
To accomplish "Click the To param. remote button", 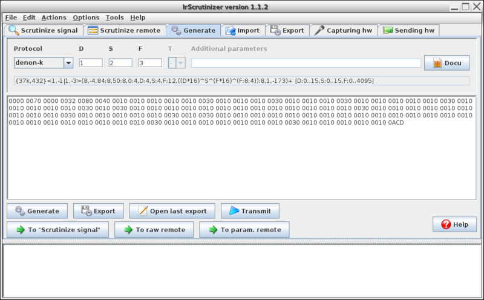I will (244, 230).
